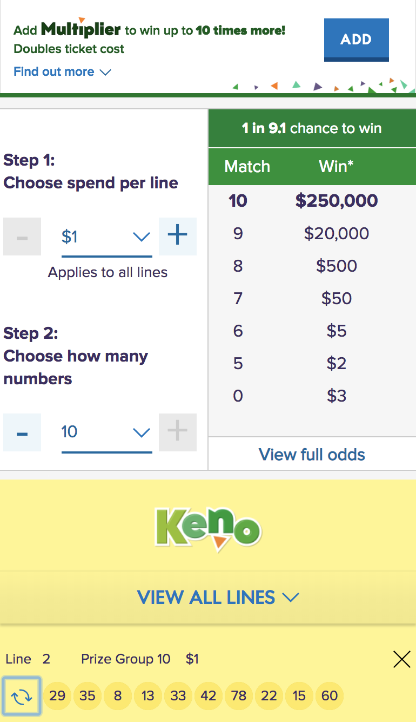Click ADD to include the Multiplier
This screenshot has height=722, width=416.
click(356, 40)
